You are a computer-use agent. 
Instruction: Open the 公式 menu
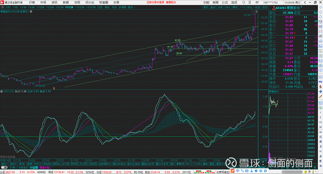[225, 2]
